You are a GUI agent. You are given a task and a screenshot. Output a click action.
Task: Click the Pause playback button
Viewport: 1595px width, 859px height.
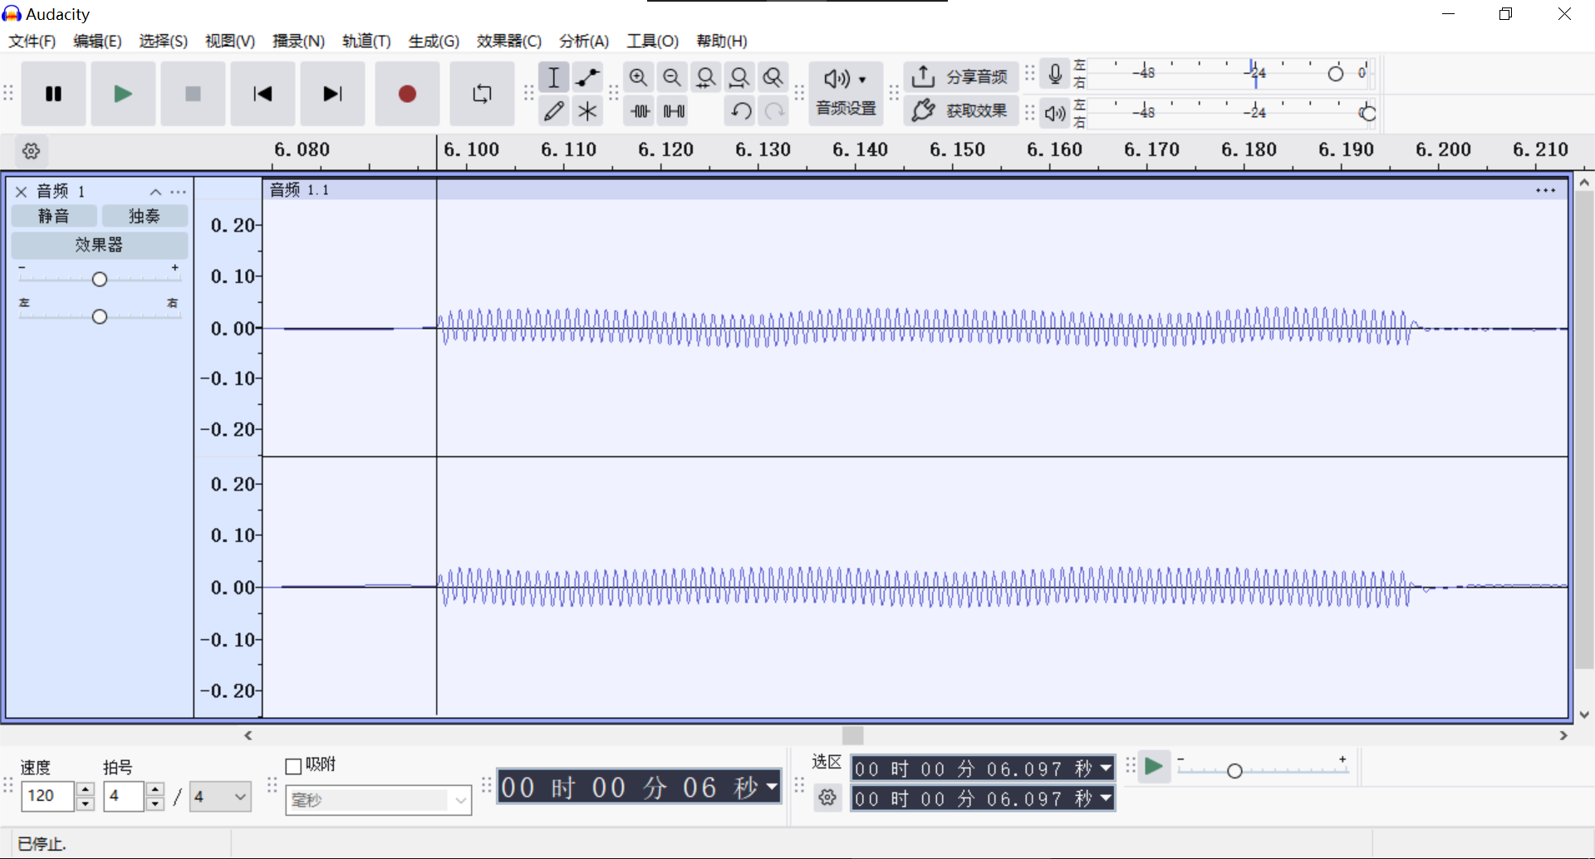point(54,94)
